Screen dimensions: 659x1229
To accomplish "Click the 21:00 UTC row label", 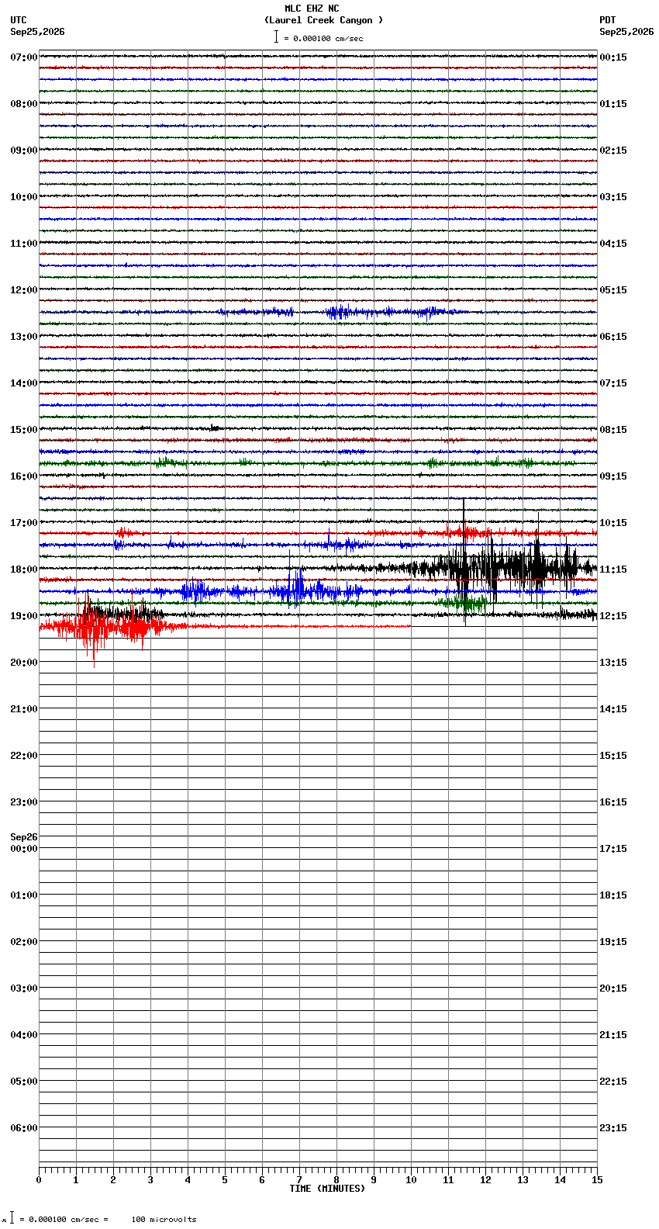I will (24, 709).
